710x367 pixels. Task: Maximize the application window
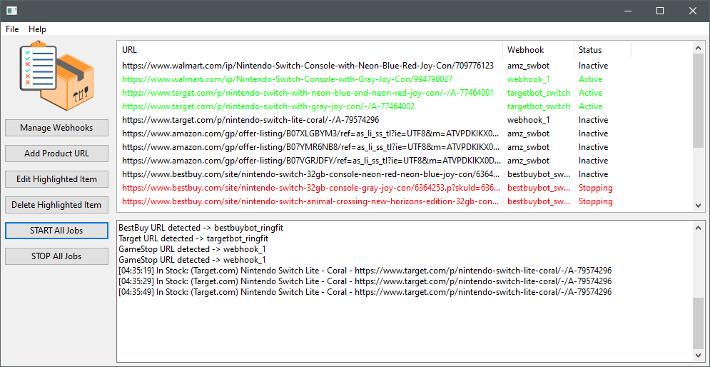coord(660,11)
